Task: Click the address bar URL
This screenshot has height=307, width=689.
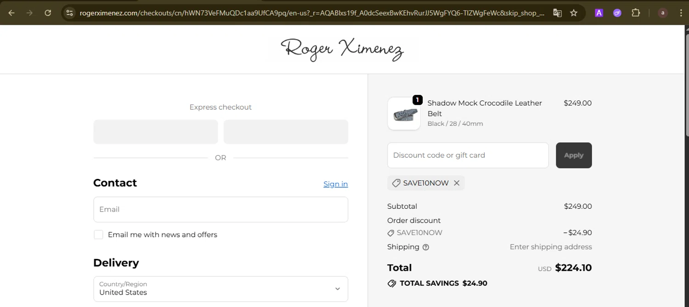Action: coord(312,13)
